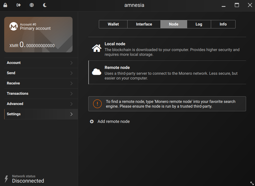Click the Local node house icon
The image size is (255, 186).
97,48
